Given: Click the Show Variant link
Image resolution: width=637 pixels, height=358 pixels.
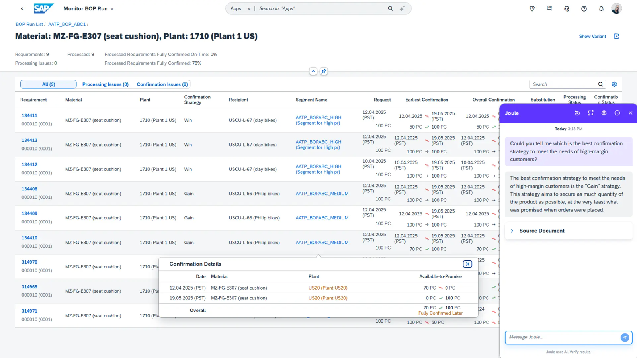Looking at the screenshot, I should pos(592,36).
